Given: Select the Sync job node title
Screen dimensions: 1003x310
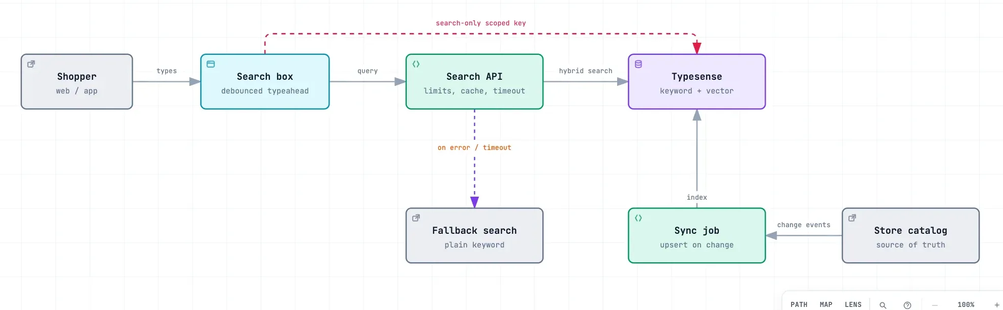Looking at the screenshot, I should [697, 231].
